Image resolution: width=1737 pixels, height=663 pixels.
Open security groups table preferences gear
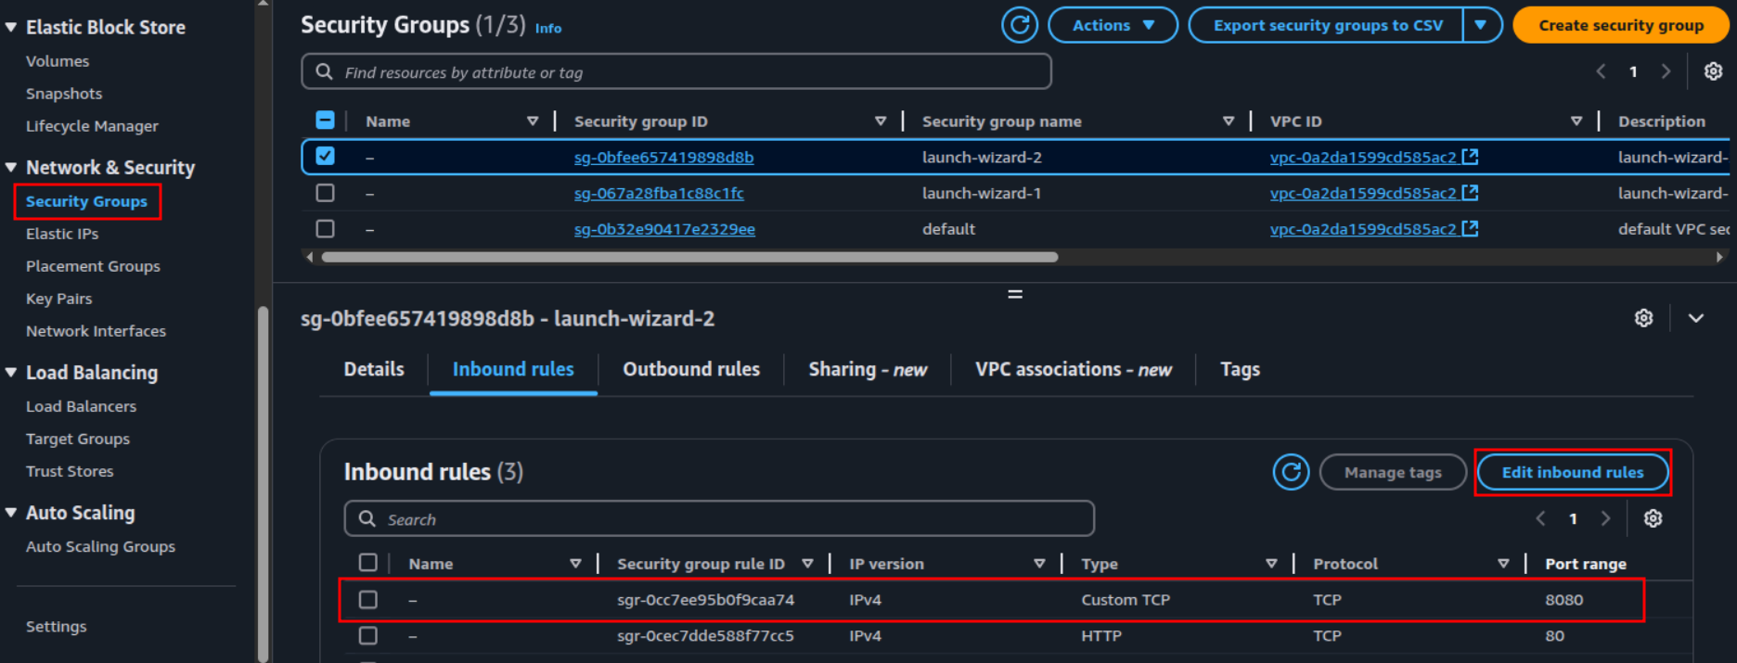point(1713,71)
